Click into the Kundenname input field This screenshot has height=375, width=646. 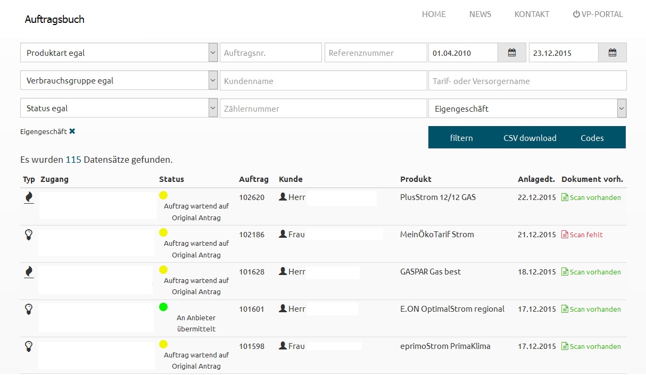(x=324, y=80)
